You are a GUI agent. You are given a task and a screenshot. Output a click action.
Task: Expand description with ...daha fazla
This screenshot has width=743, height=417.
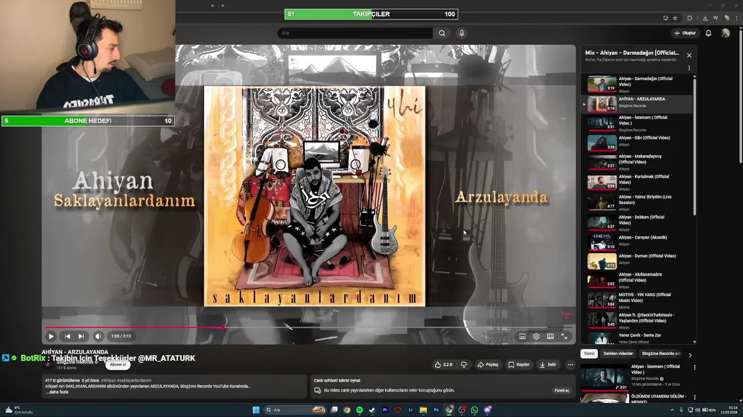click(x=57, y=392)
